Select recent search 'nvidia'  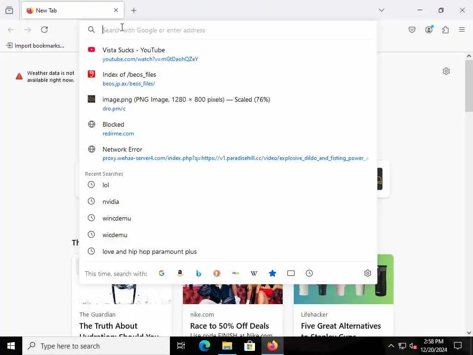click(x=228, y=202)
